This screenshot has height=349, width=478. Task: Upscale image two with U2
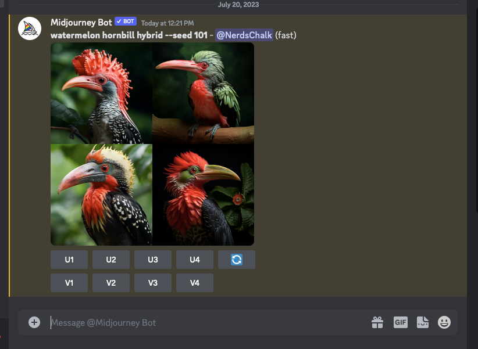[x=111, y=260]
